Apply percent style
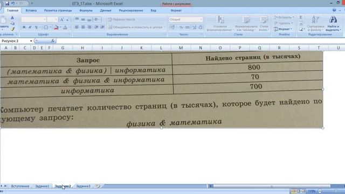This screenshot has width=345, height=194. point(181,27)
